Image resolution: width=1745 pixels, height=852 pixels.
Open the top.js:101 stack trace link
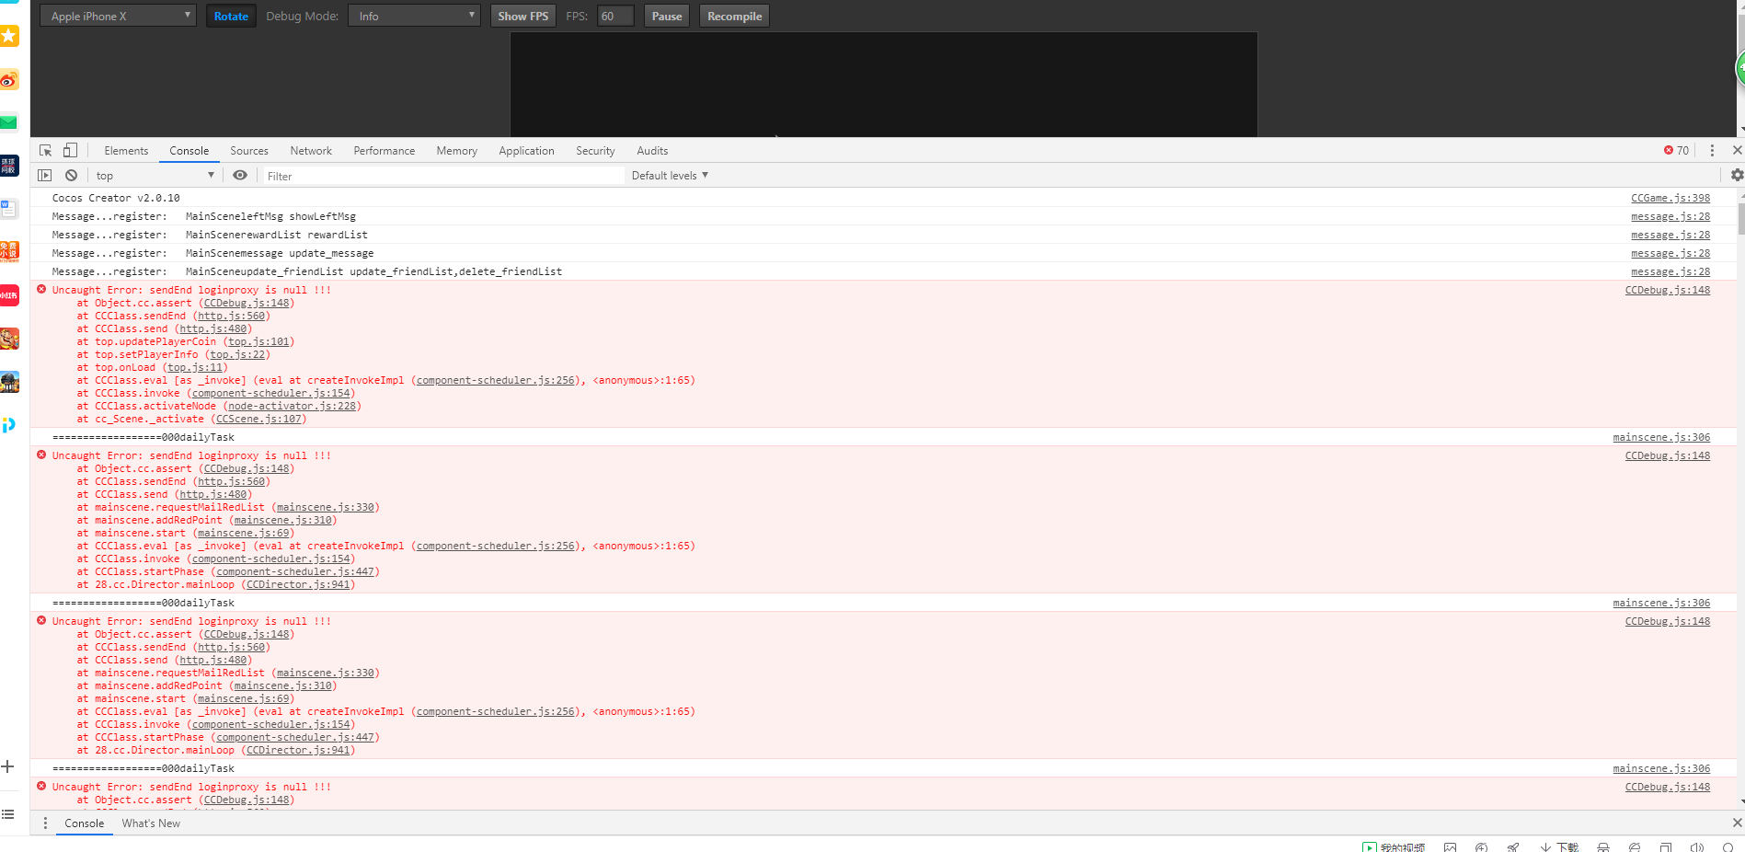point(258,341)
